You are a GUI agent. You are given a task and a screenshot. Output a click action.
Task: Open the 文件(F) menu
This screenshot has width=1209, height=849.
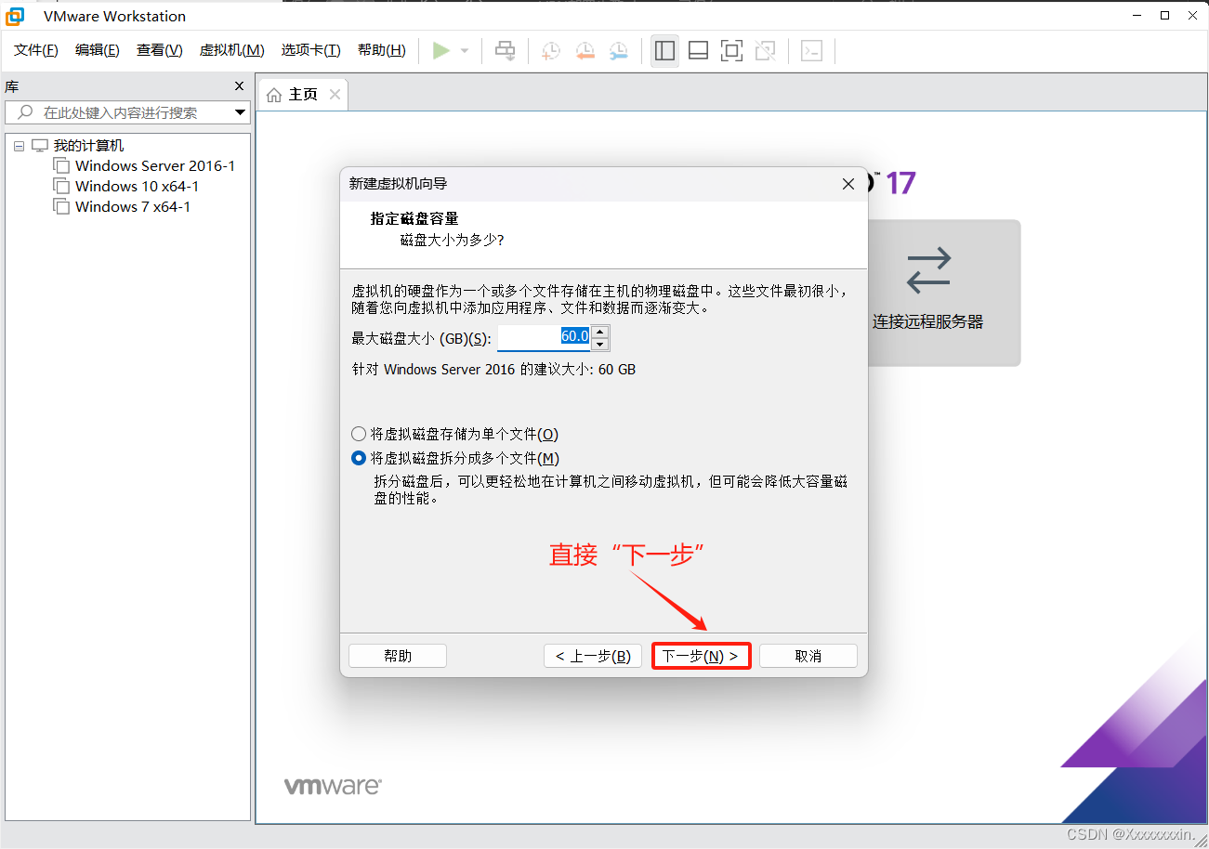pos(36,50)
